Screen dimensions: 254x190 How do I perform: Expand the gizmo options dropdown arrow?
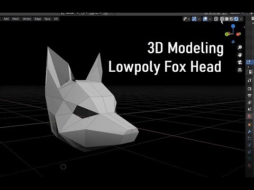[x=199, y=19]
